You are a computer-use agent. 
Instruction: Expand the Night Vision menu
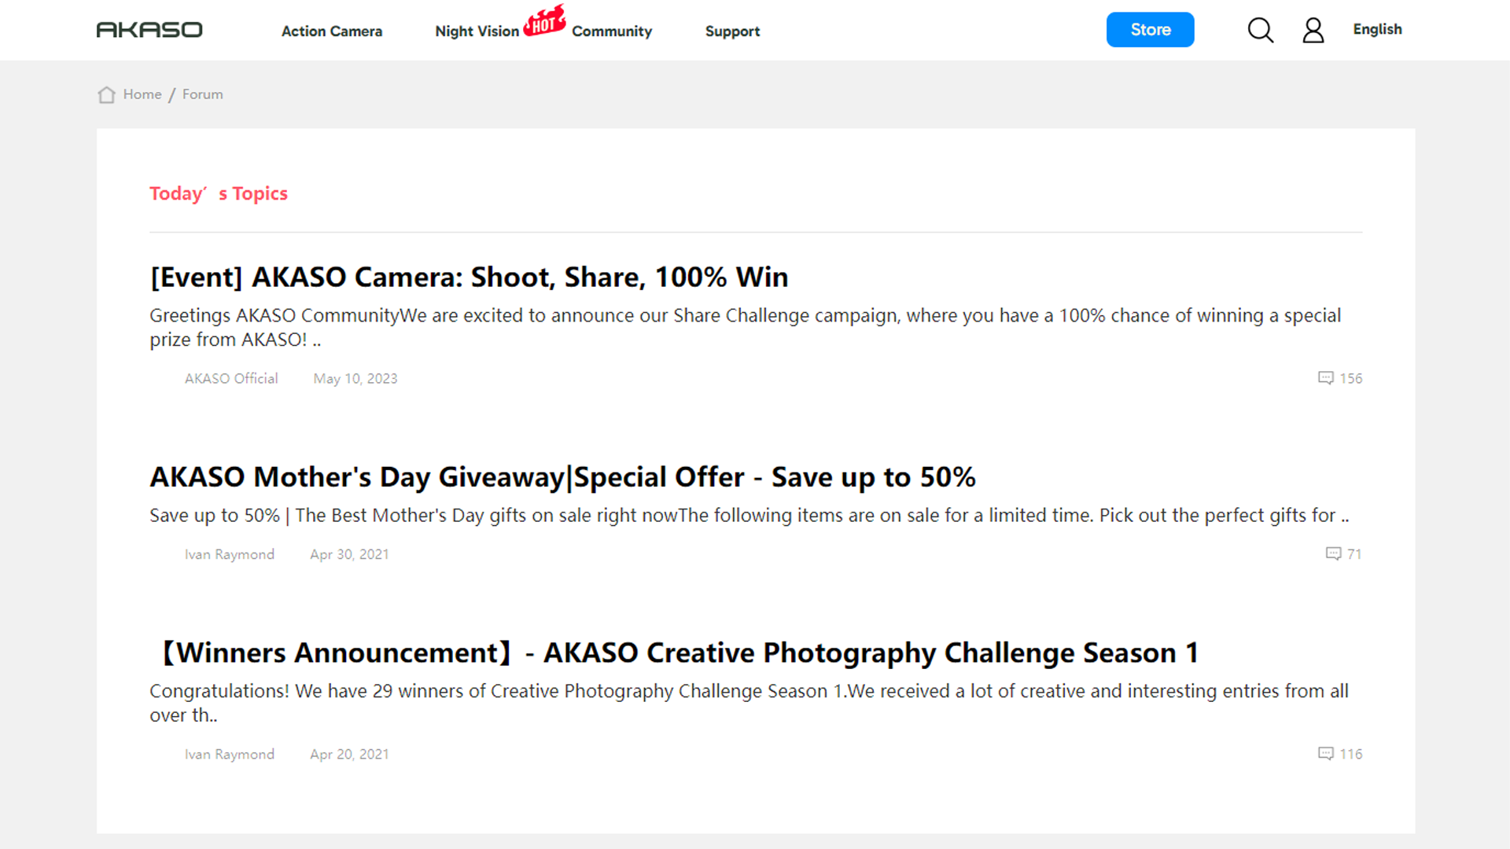point(477,31)
